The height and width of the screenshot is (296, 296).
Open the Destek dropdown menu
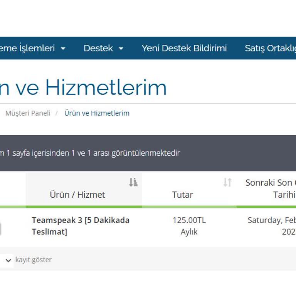[103, 48]
